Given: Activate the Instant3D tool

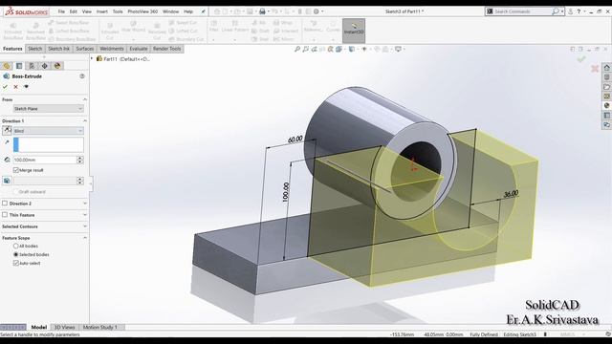Looking at the screenshot, I should point(354,31).
